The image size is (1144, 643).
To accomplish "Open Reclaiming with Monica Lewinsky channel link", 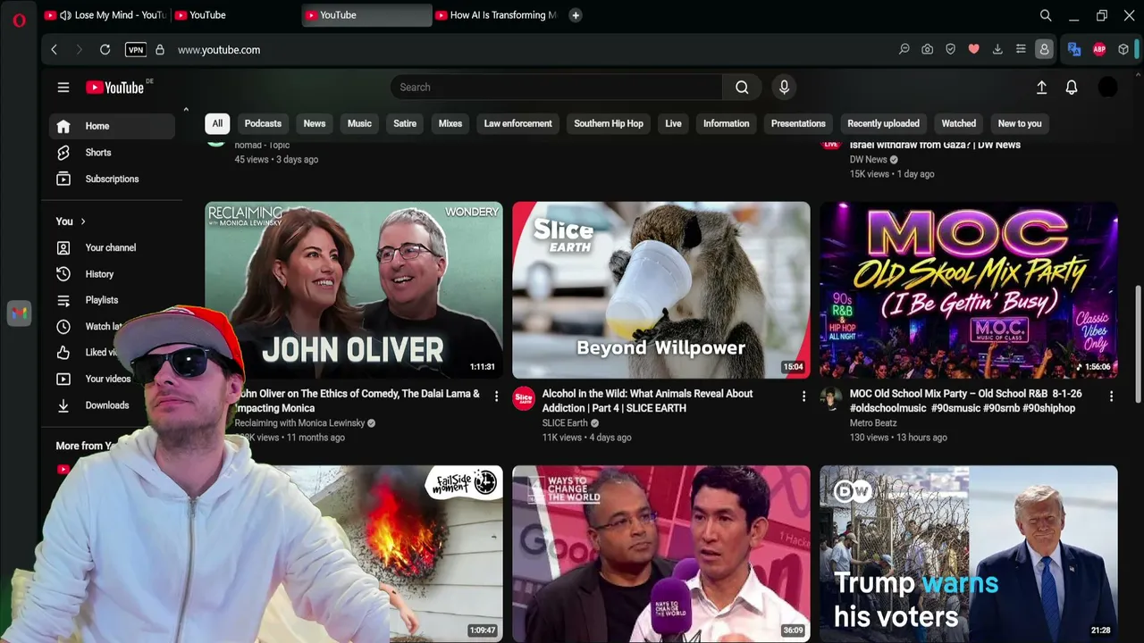I will (300, 423).
